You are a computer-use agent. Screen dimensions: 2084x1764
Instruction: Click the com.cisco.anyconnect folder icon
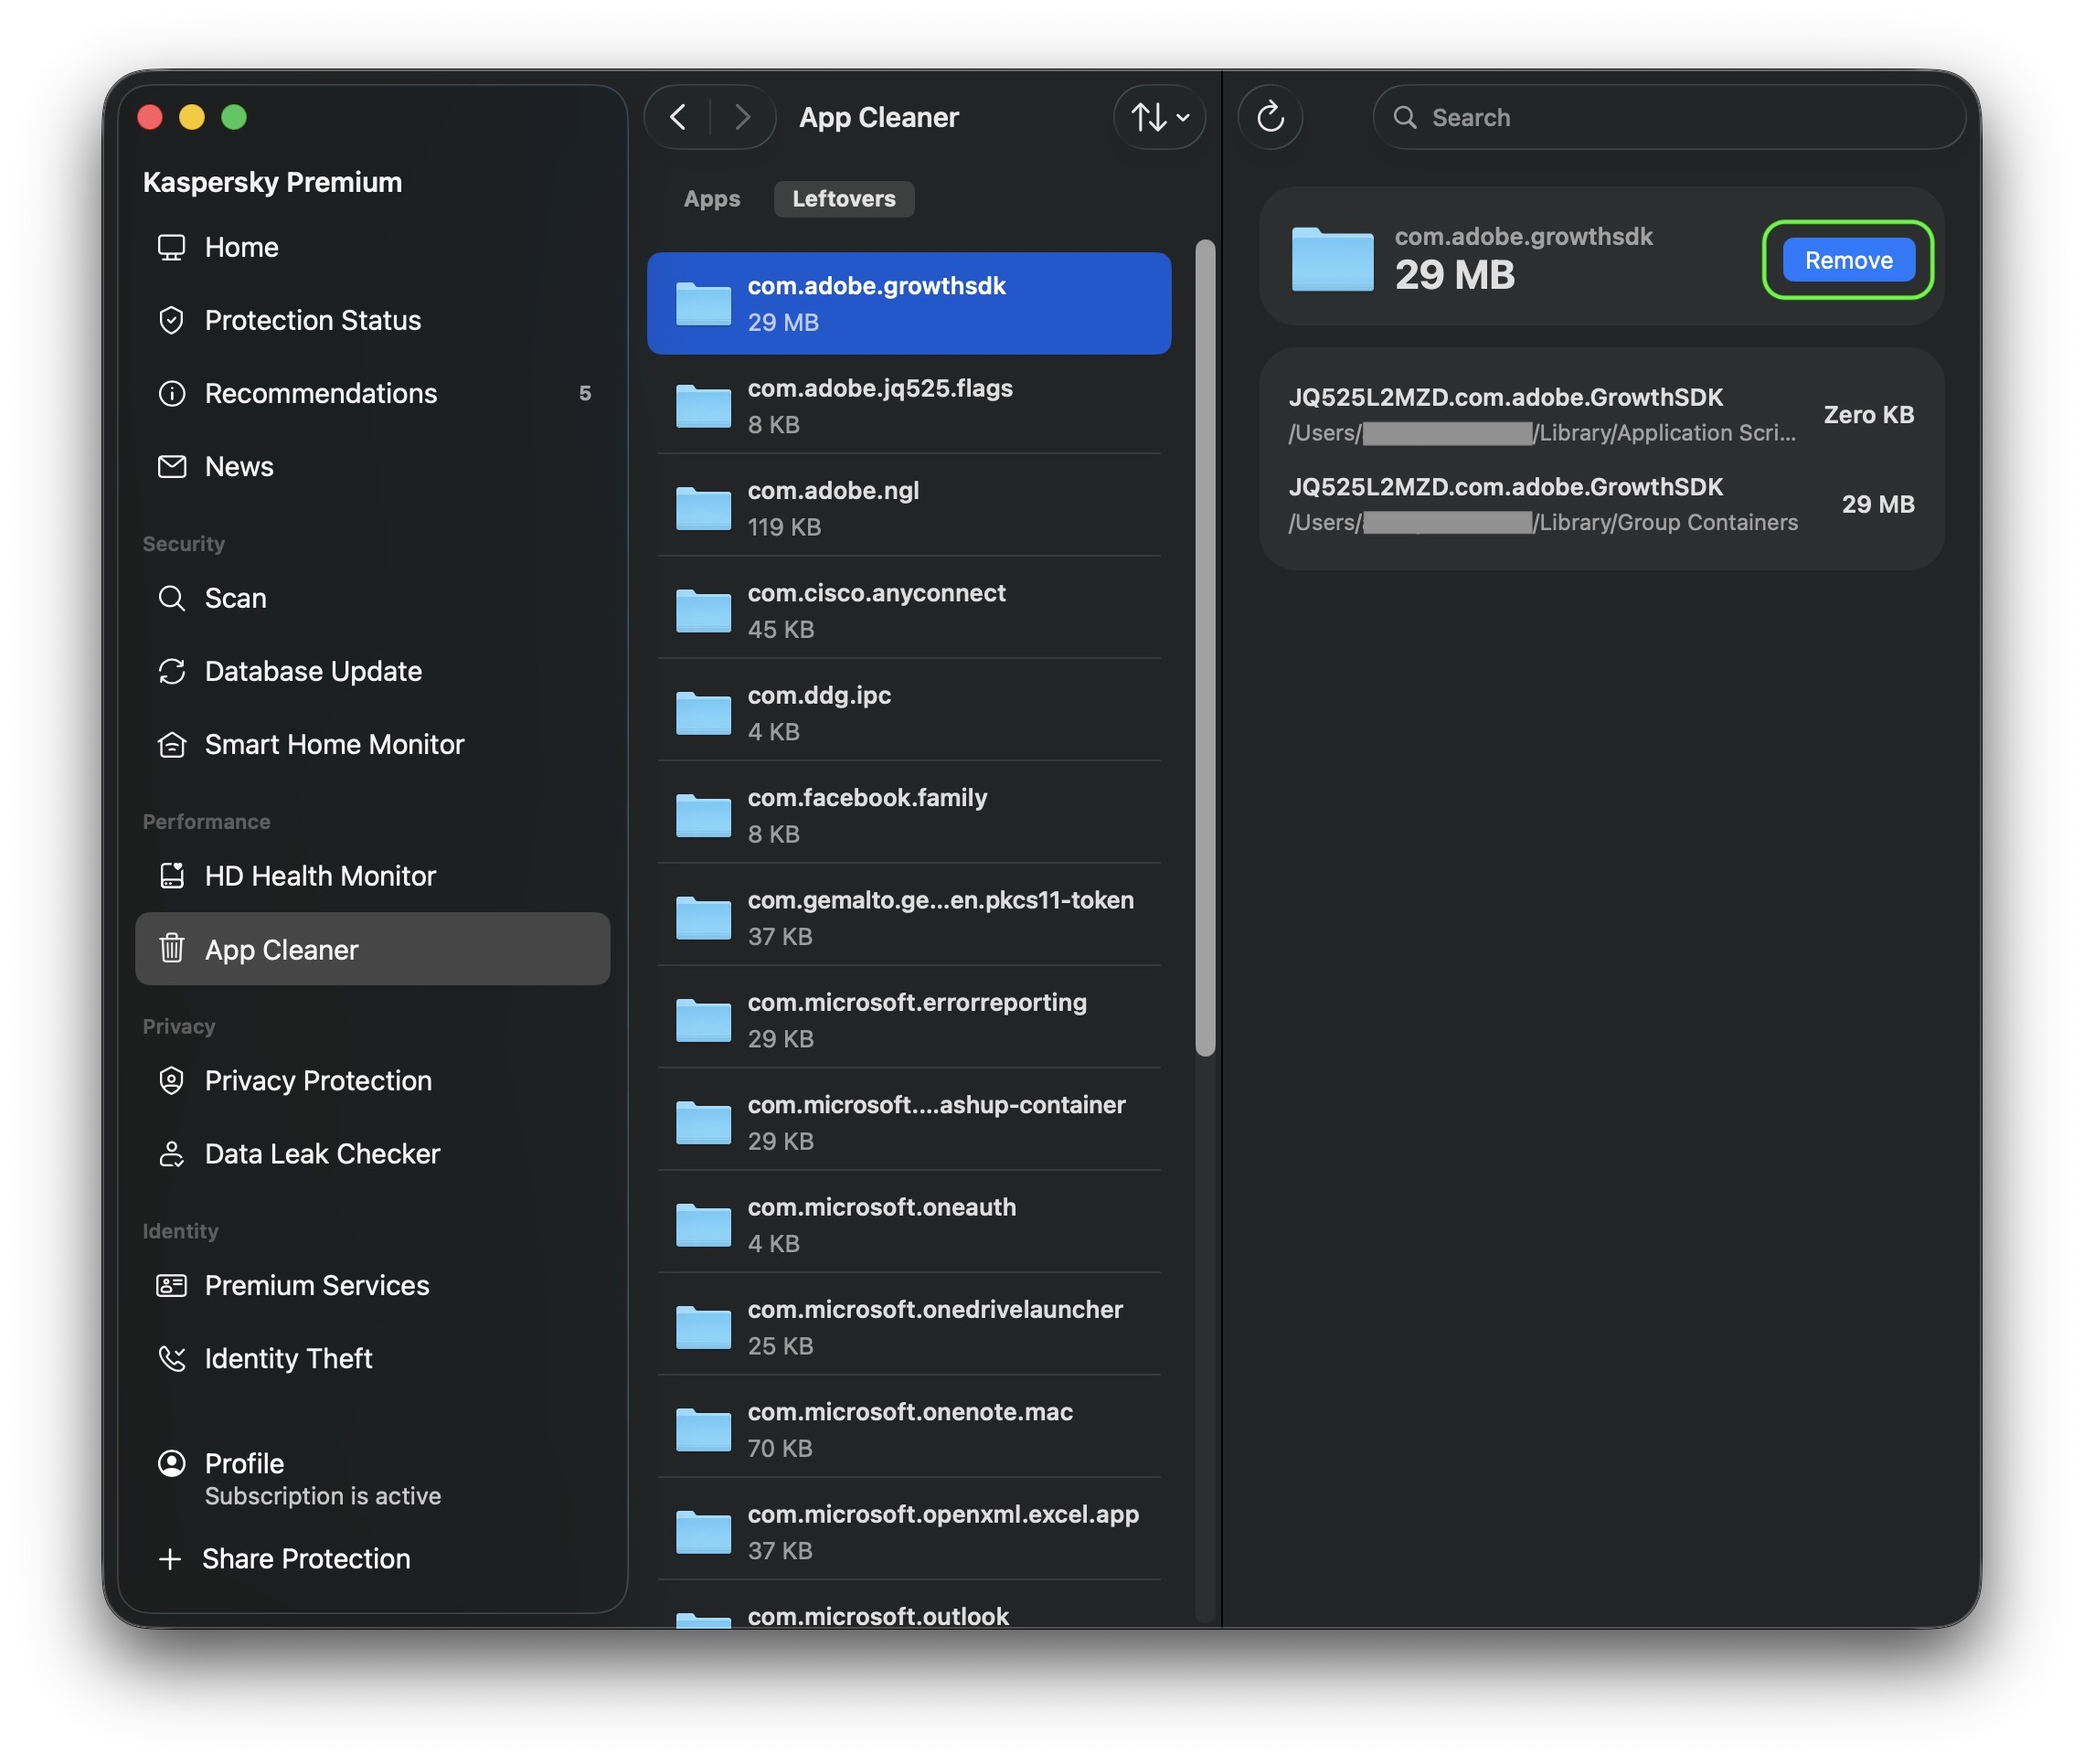coord(703,610)
